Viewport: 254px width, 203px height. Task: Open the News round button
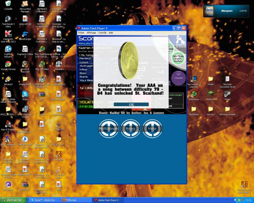pyautogui.click(x=130, y=129)
